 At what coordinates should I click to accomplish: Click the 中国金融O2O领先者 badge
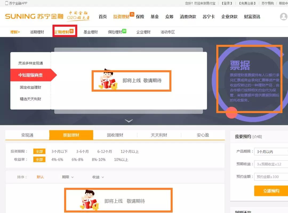79,16
